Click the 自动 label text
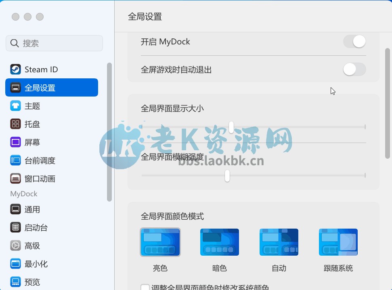The image size is (392, 290). coord(279,268)
